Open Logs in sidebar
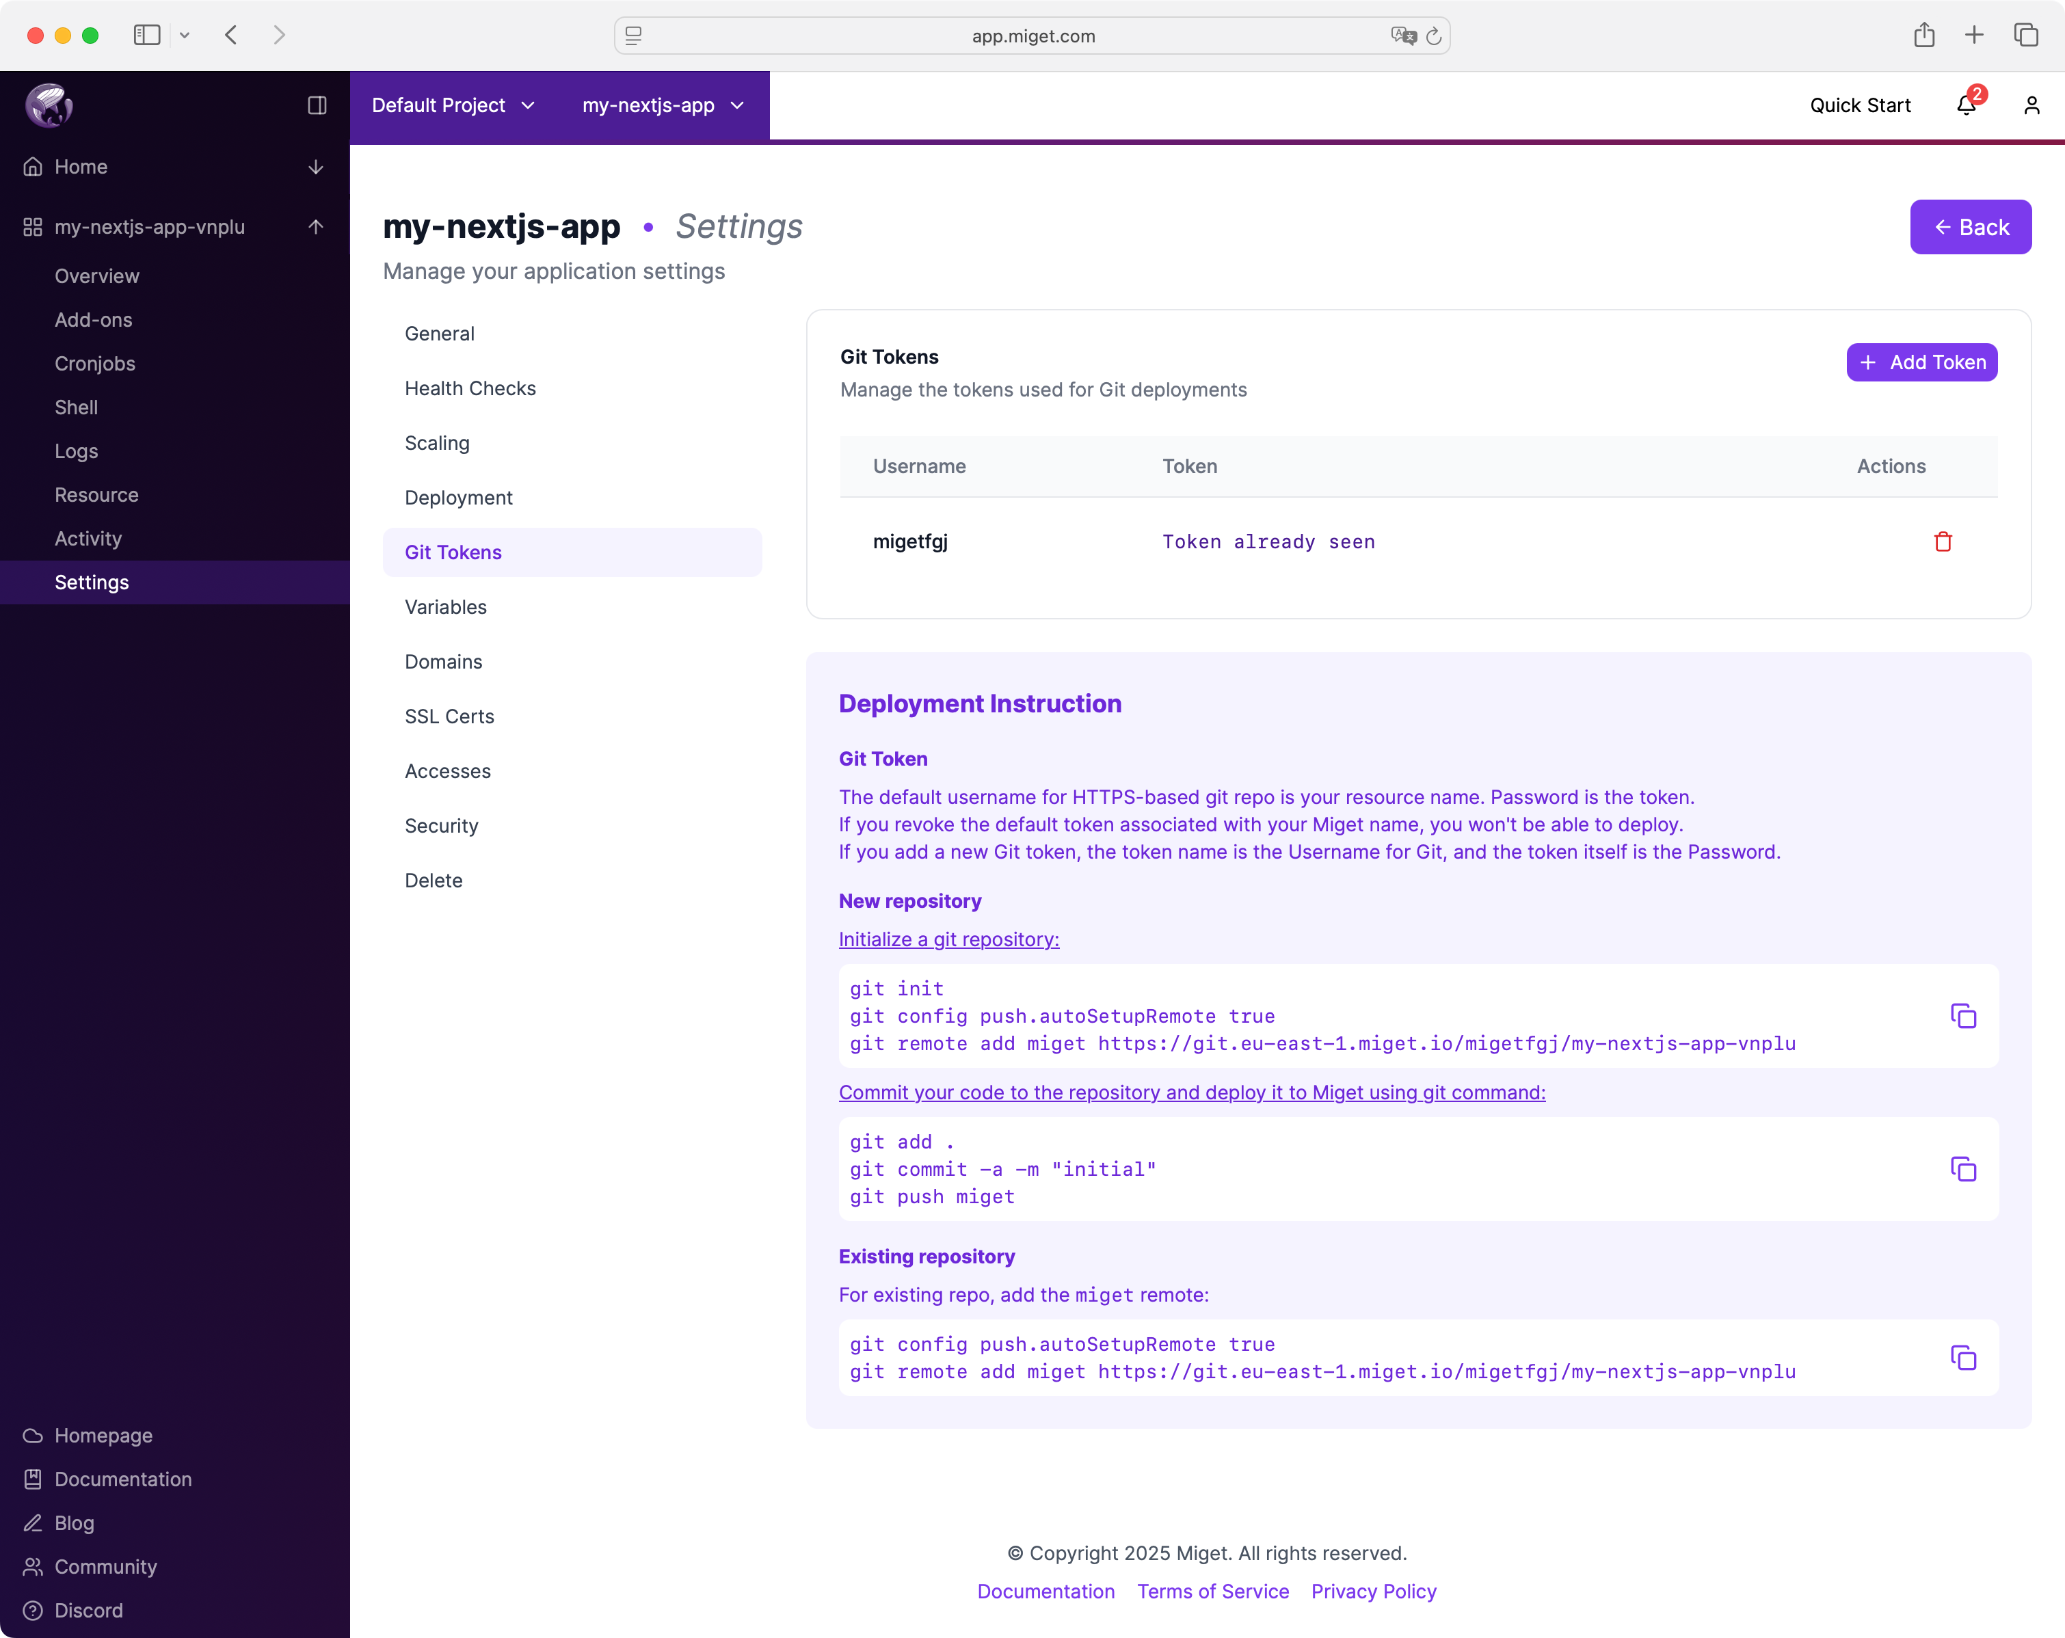 tap(175, 451)
